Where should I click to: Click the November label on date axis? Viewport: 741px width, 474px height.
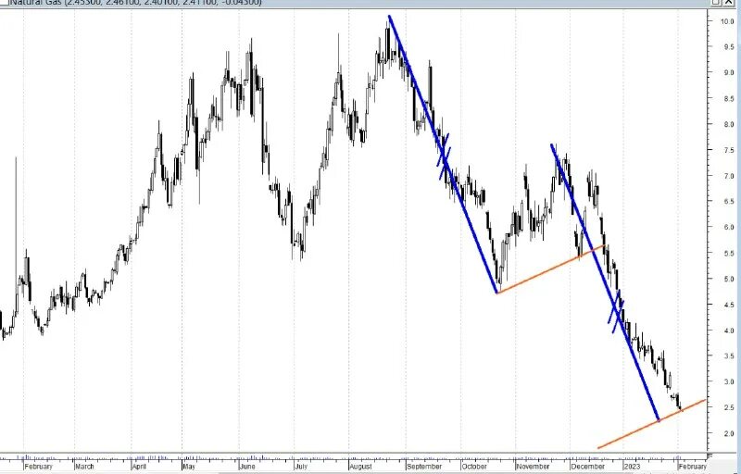point(534,467)
